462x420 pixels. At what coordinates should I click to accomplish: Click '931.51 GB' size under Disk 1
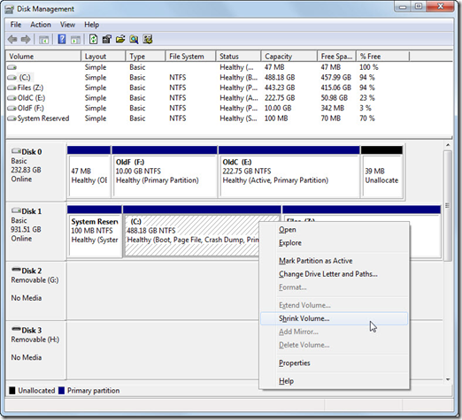coord(26,230)
